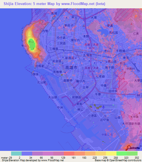Screen dimensions: 142x162
Task: Click the 五甲 label
Action: (x=86, y=87)
